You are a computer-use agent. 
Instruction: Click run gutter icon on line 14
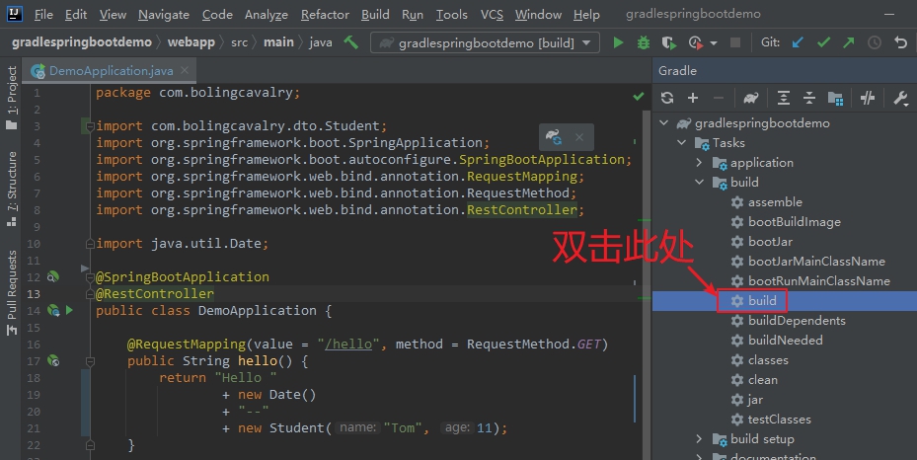click(x=70, y=310)
